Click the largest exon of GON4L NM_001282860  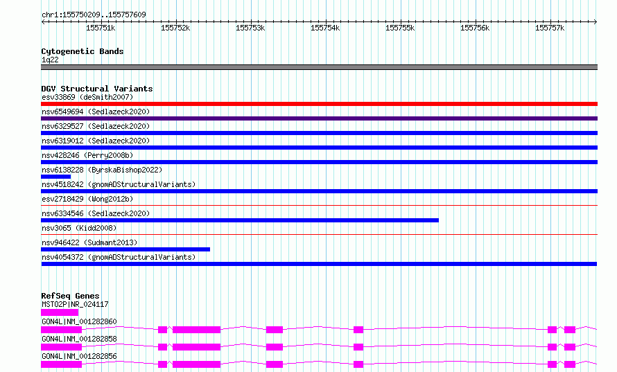(x=196, y=330)
